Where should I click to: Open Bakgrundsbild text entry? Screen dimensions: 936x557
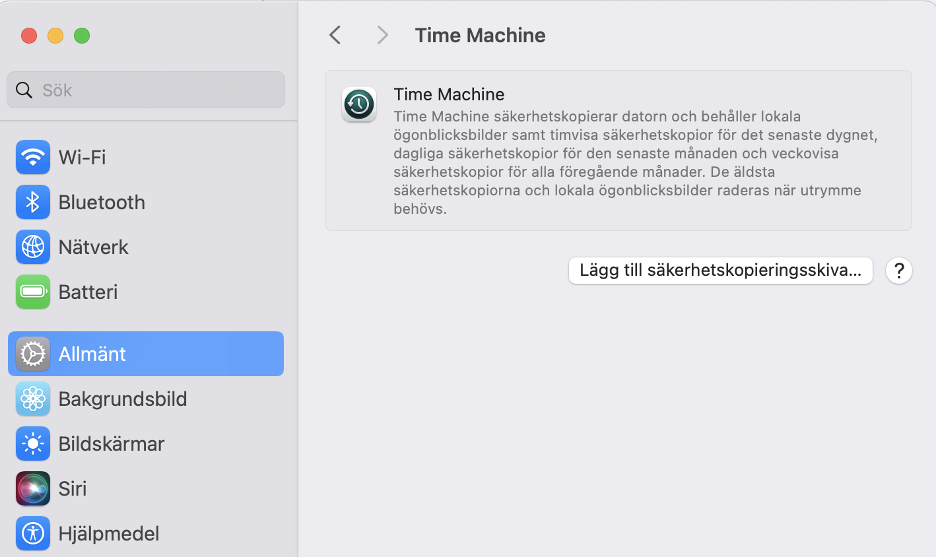pos(123,399)
